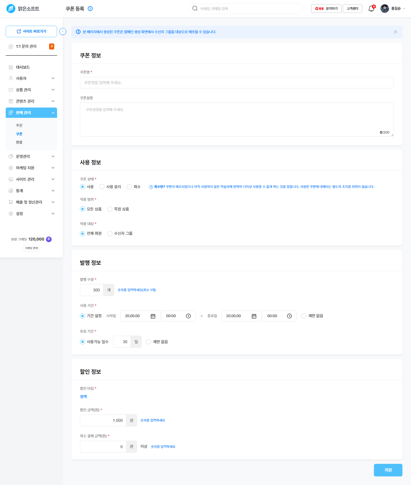Viewport: 411px width, 485px height.
Task: Open the 시작일 clock time picker icon
Action: tap(188, 316)
